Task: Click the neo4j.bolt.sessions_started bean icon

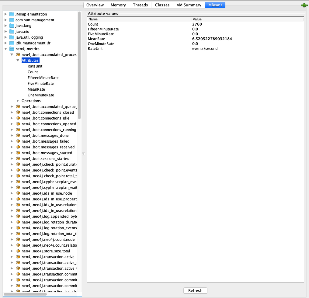Action: (x=18, y=159)
